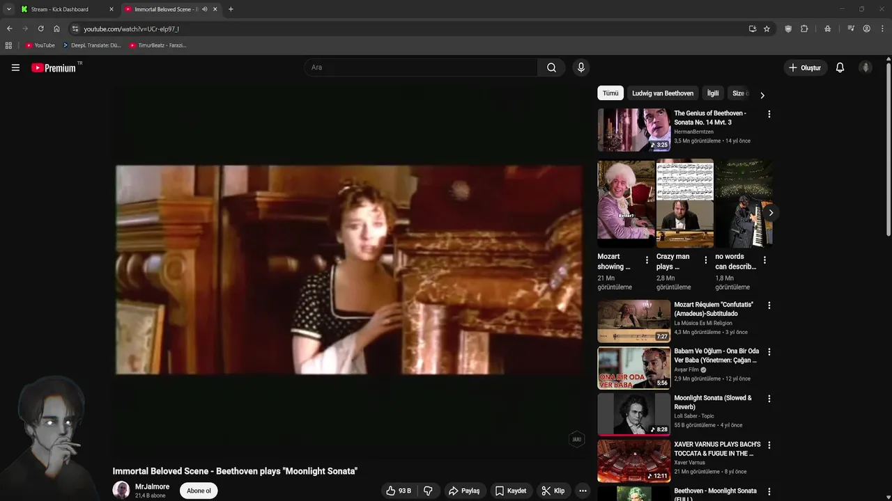Open the MrJalmore channel name link
The image size is (892, 501).
point(152,486)
